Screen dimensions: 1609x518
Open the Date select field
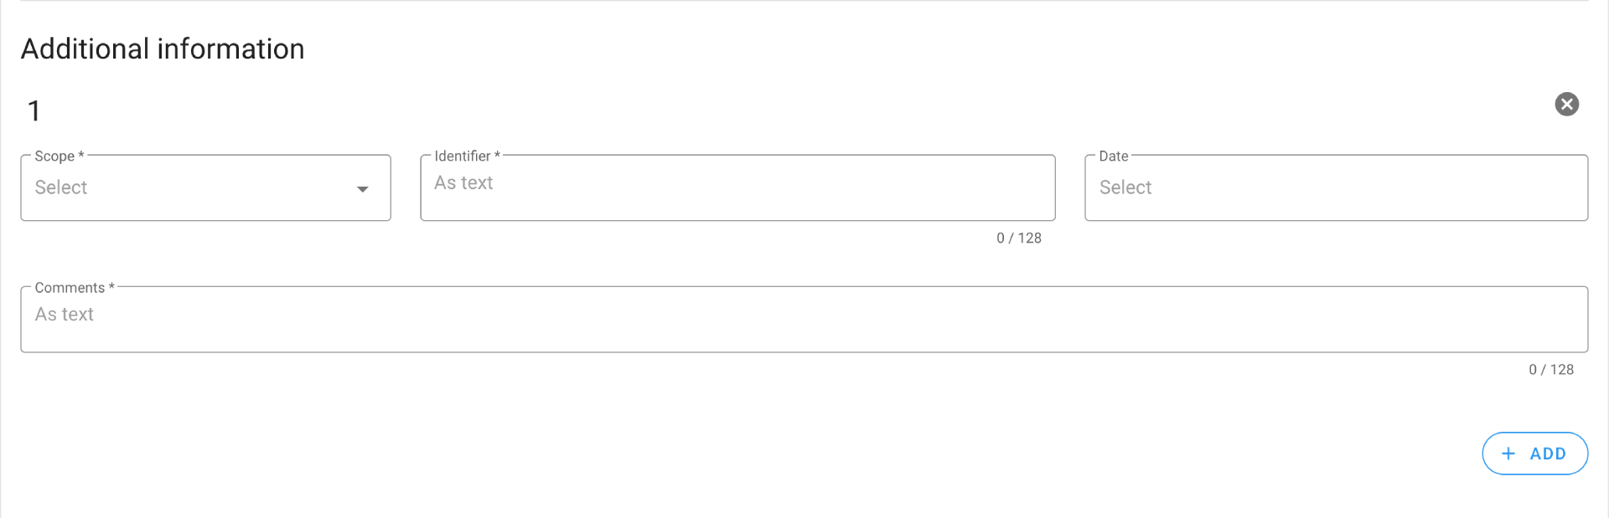coord(1336,187)
